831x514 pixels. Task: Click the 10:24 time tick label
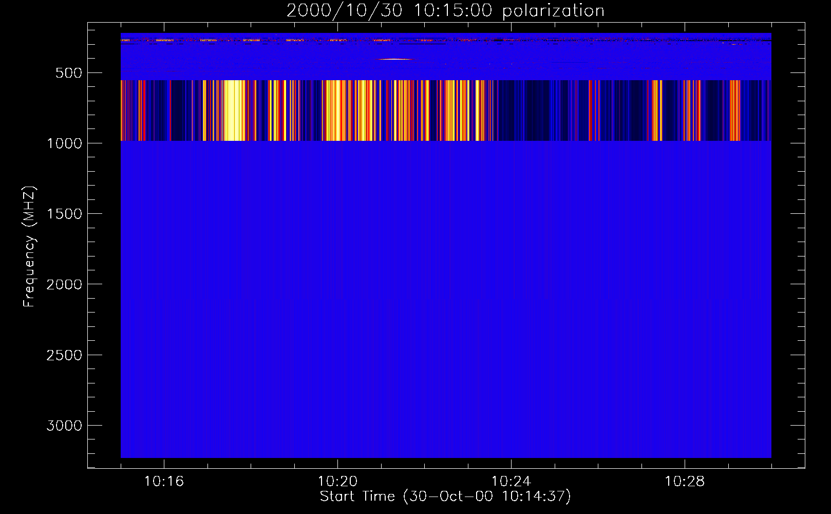[511, 481]
